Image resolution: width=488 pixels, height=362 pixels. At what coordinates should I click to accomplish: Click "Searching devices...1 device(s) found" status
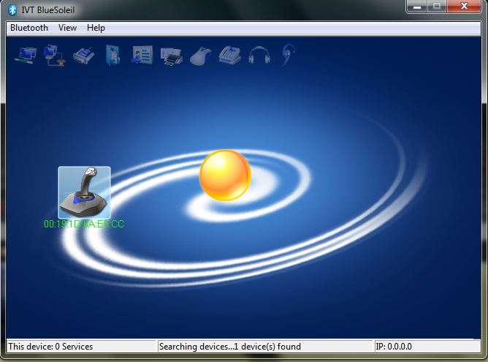pos(230,347)
